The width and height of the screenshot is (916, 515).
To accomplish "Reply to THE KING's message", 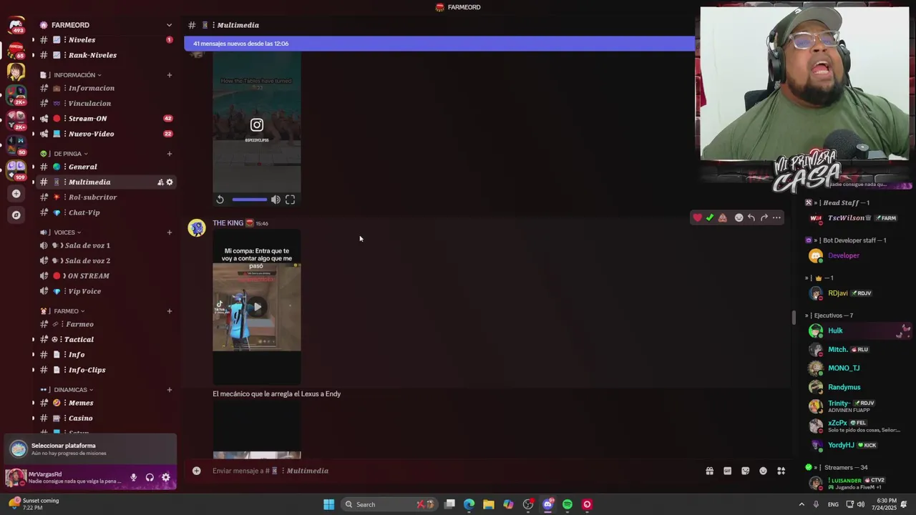I will [751, 217].
